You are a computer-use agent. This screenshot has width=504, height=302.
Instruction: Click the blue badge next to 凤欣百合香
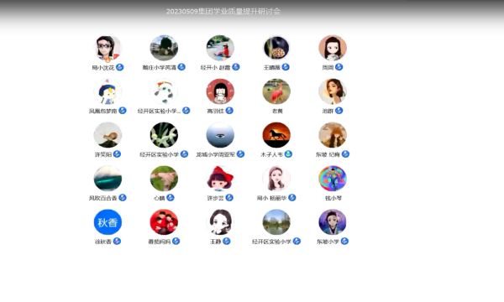(123, 198)
